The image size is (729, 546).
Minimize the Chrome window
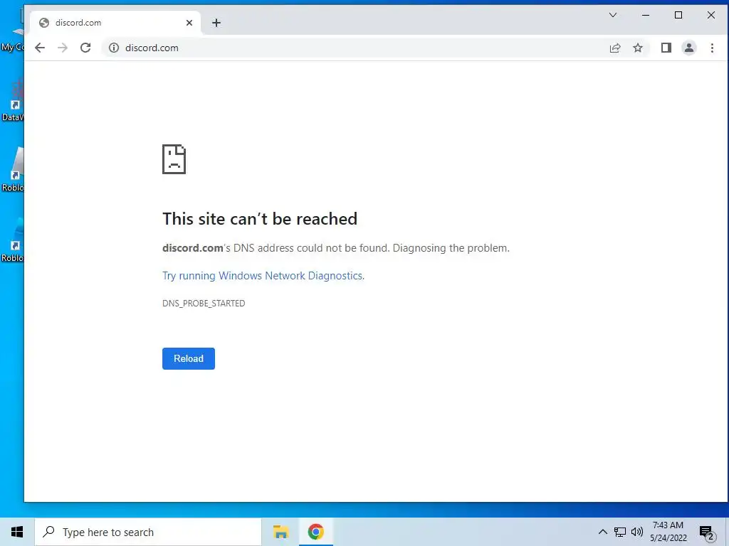tap(645, 15)
